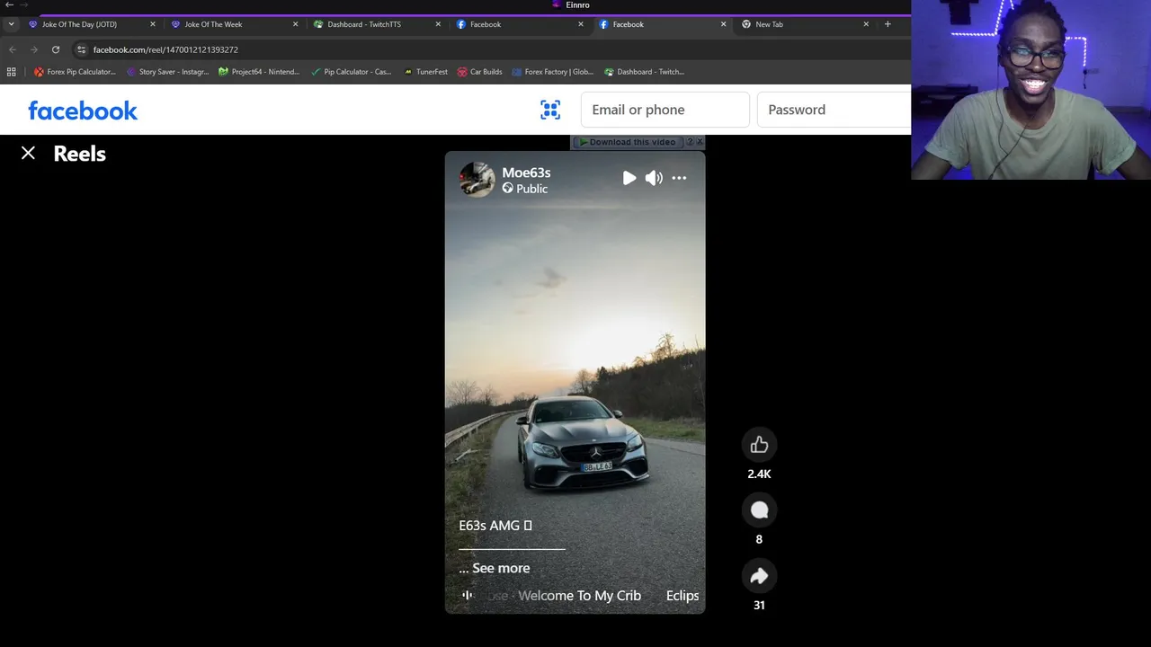The height and width of the screenshot is (647, 1151).
Task: Close the New Tab tab
Action: point(866,24)
